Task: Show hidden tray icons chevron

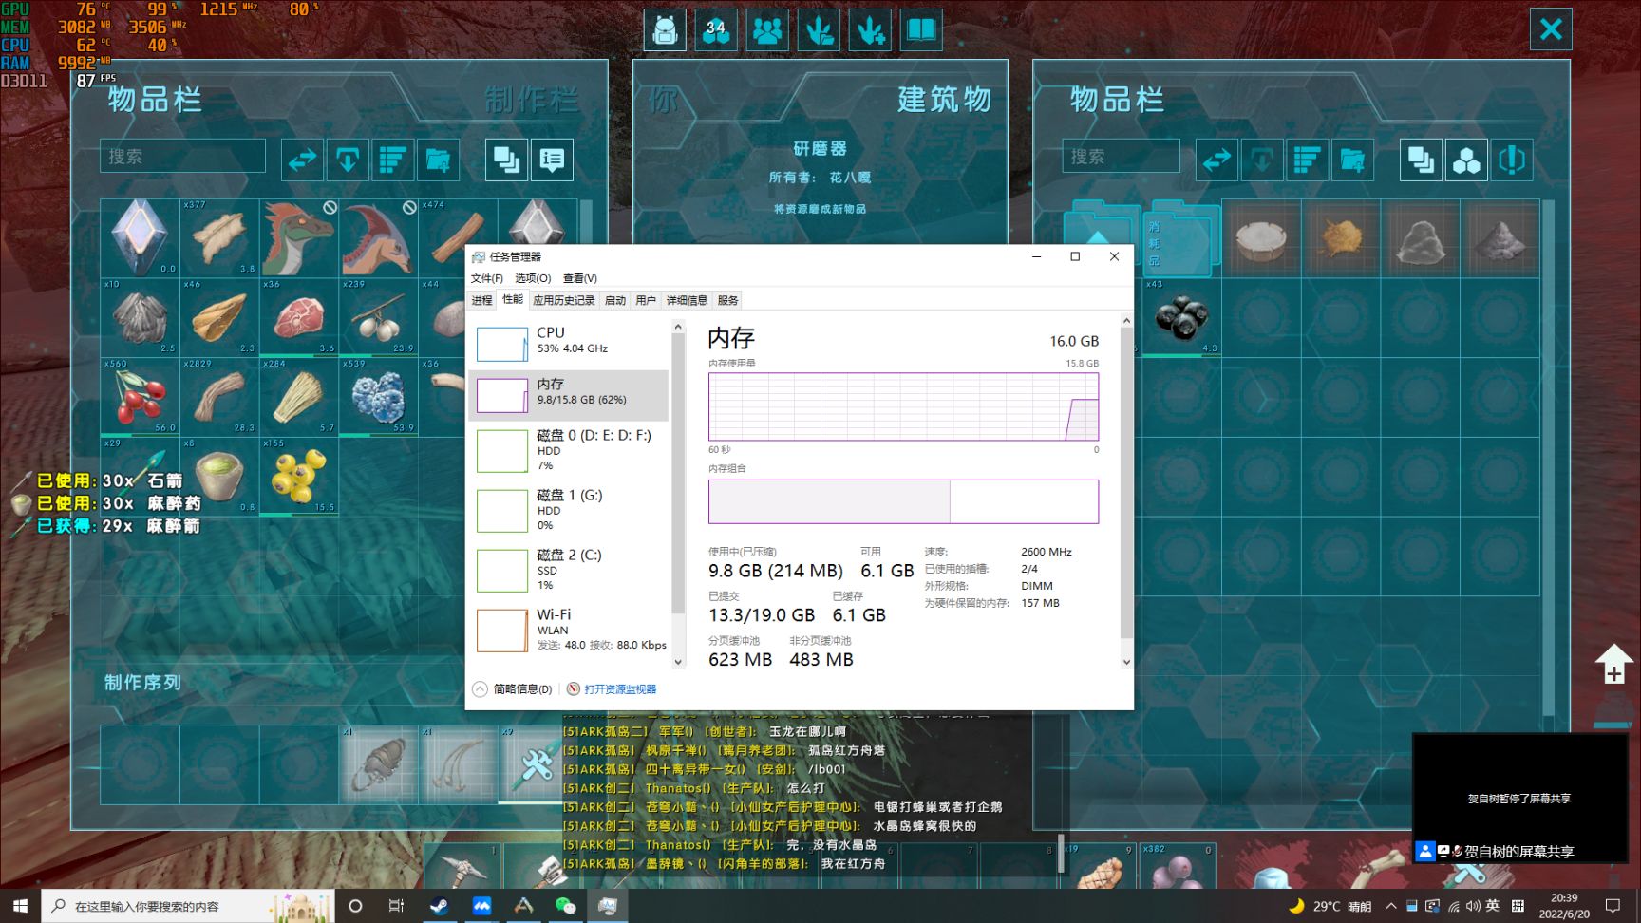Action: click(x=1390, y=906)
